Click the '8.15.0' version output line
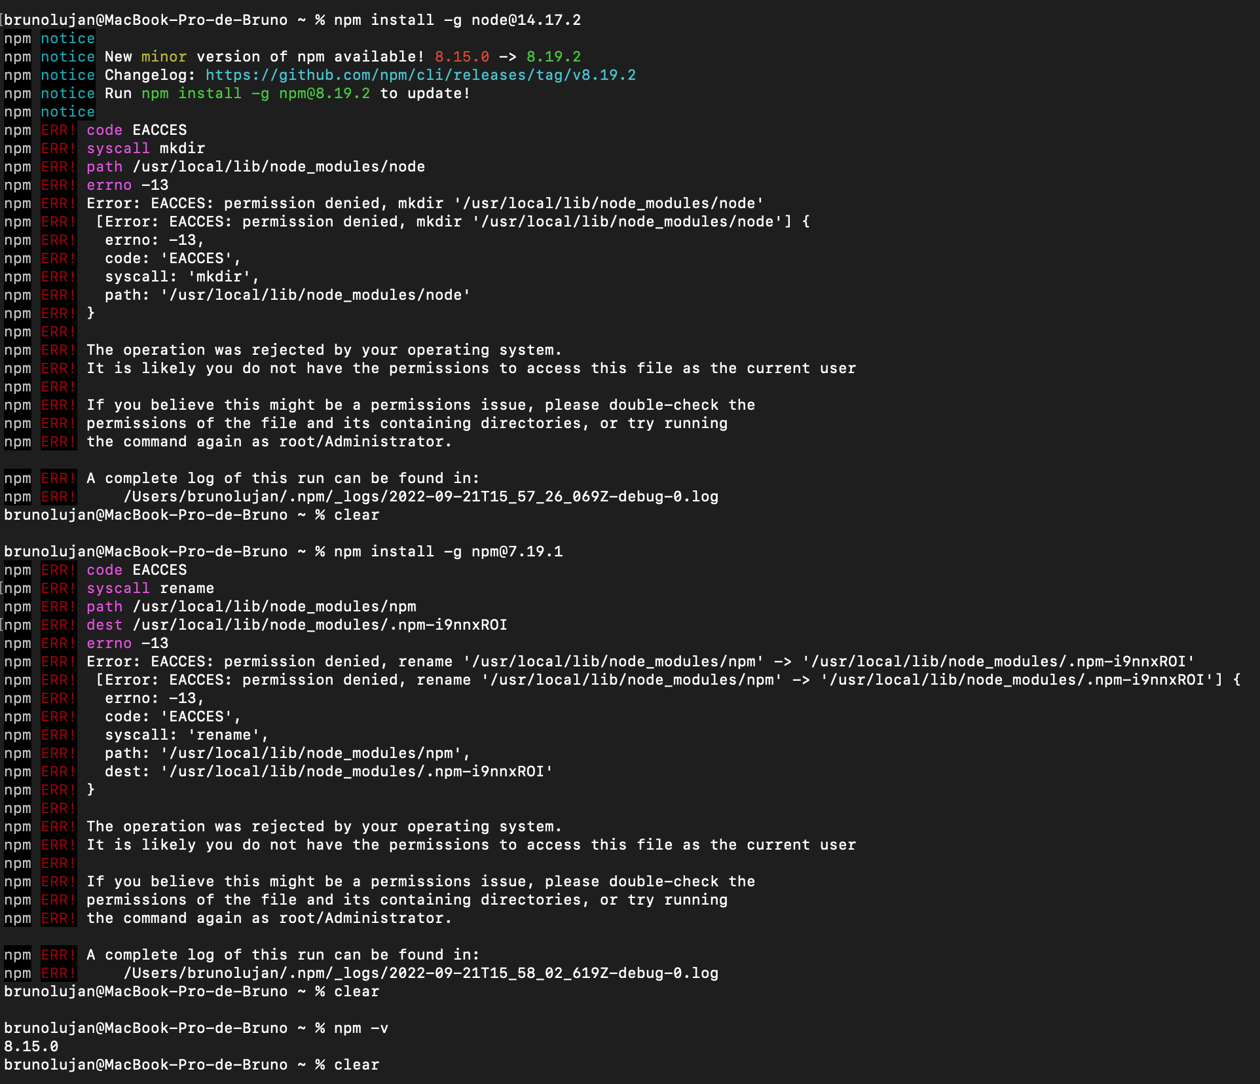Image resolution: width=1260 pixels, height=1084 pixels. 31,1047
